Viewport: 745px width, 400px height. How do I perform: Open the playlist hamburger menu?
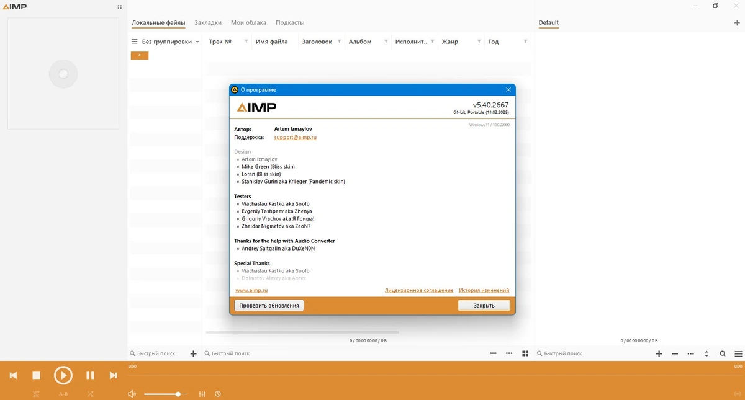[738, 353]
